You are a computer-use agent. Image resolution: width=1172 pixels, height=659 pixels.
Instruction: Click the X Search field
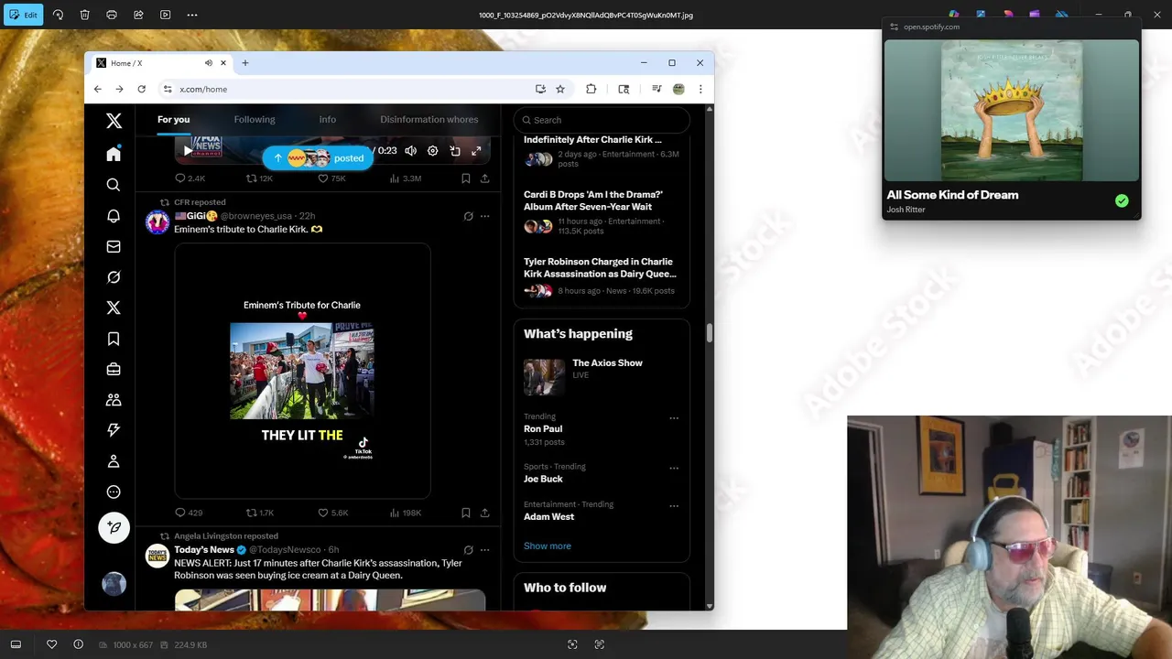click(602, 120)
